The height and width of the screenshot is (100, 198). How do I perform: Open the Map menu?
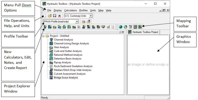101,10
